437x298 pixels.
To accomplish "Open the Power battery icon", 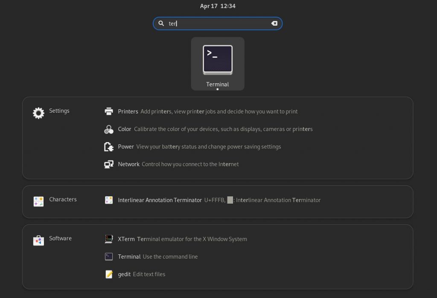I will [109, 146].
